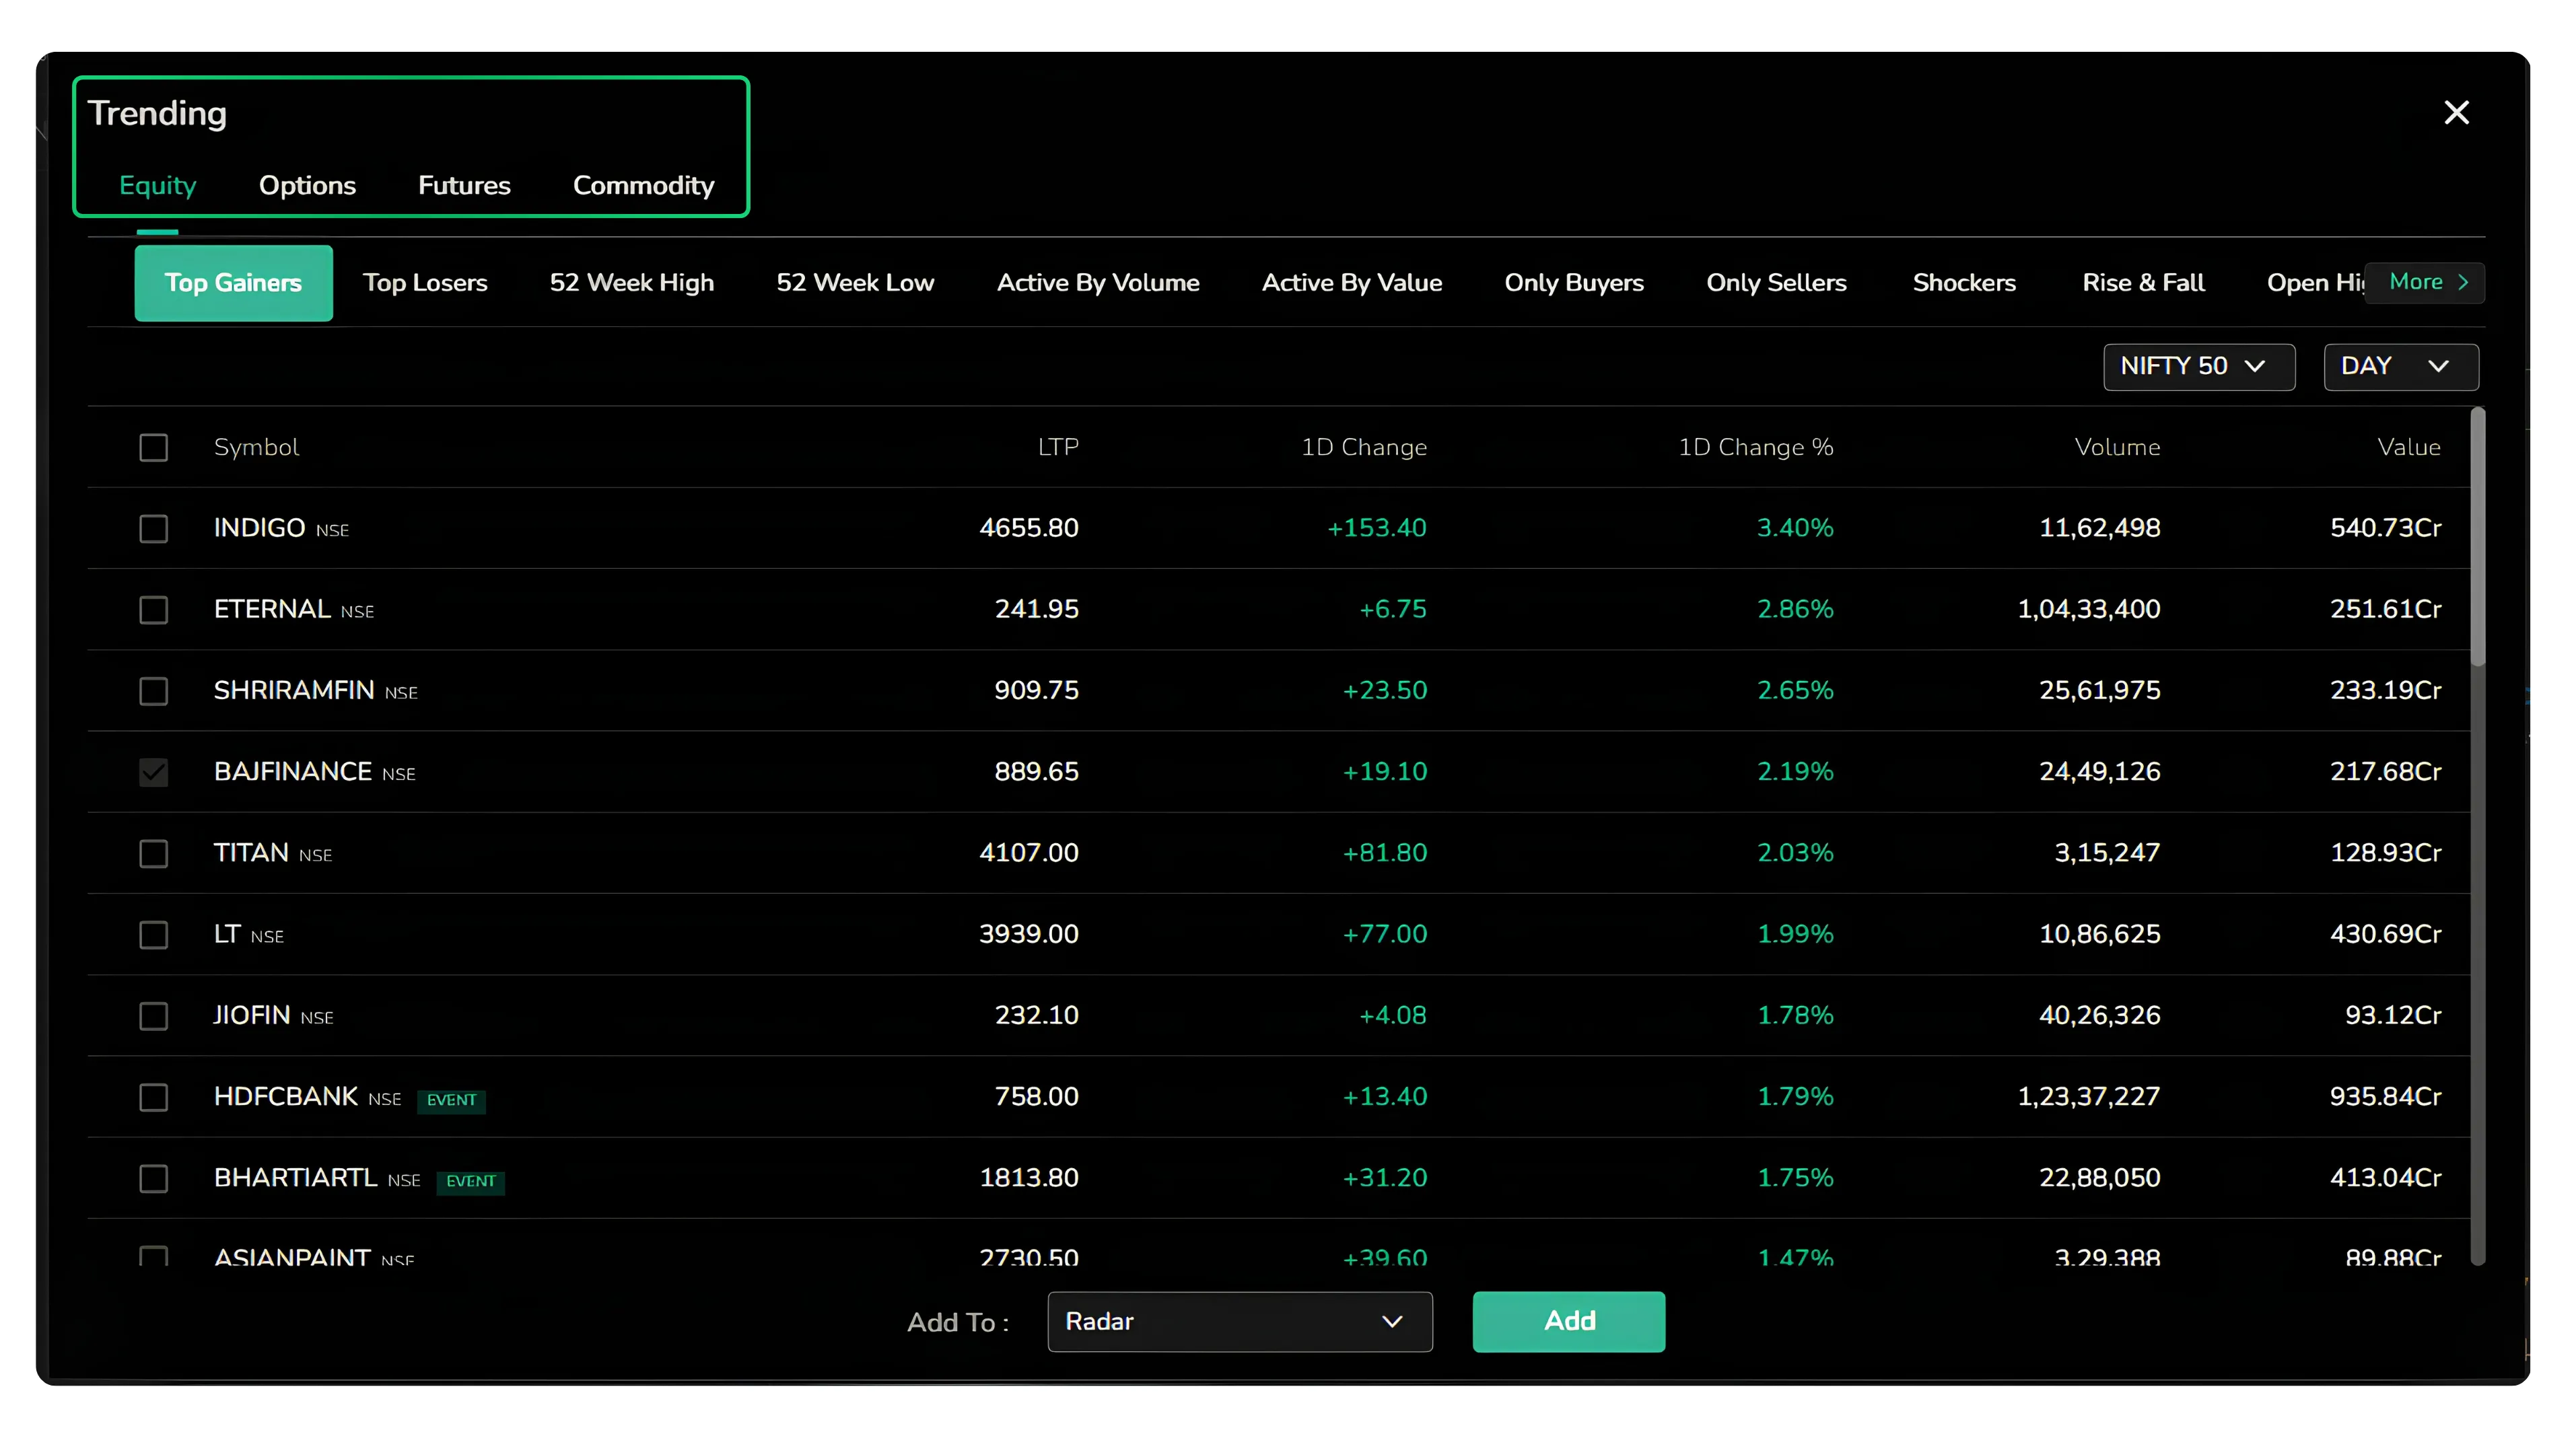Click the JIOFIN symbol name
The height and width of the screenshot is (1430, 2576).
252,1015
